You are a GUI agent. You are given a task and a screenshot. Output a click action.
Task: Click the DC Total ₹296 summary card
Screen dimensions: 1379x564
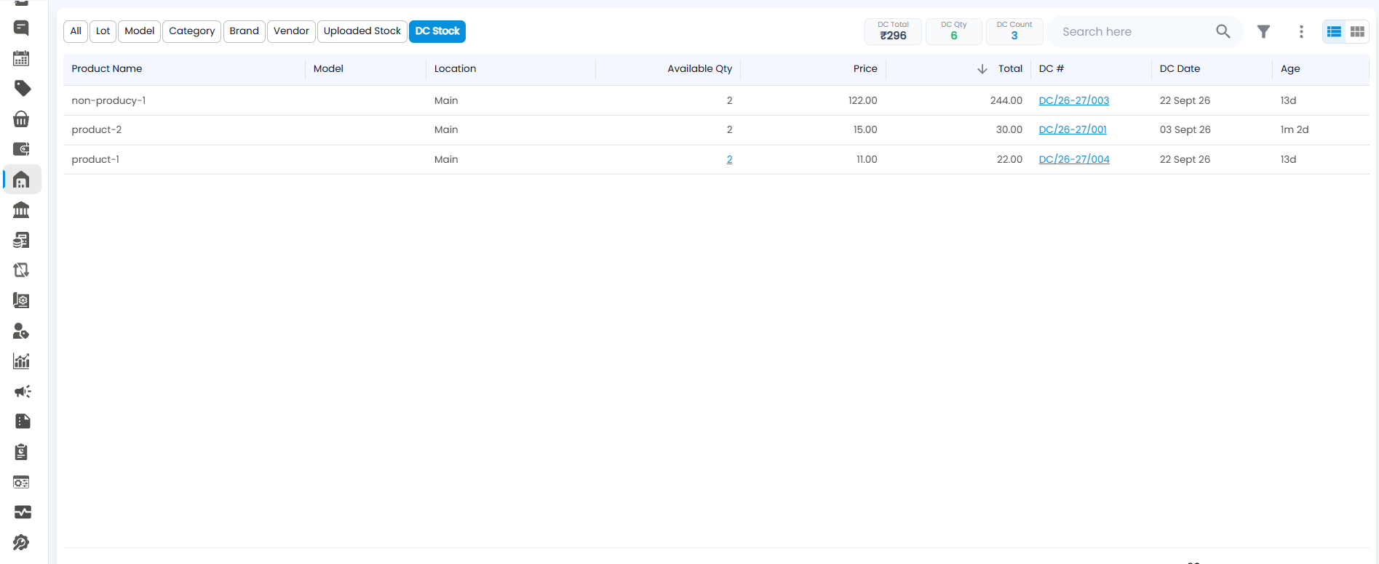pos(894,31)
